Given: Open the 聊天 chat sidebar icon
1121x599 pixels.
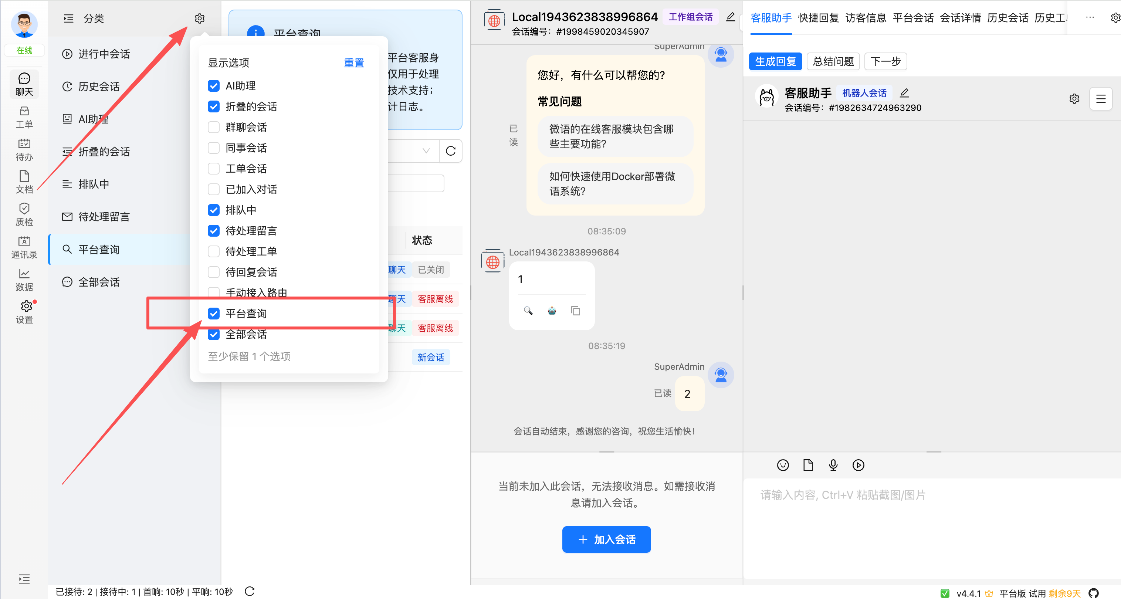Looking at the screenshot, I should 24,84.
